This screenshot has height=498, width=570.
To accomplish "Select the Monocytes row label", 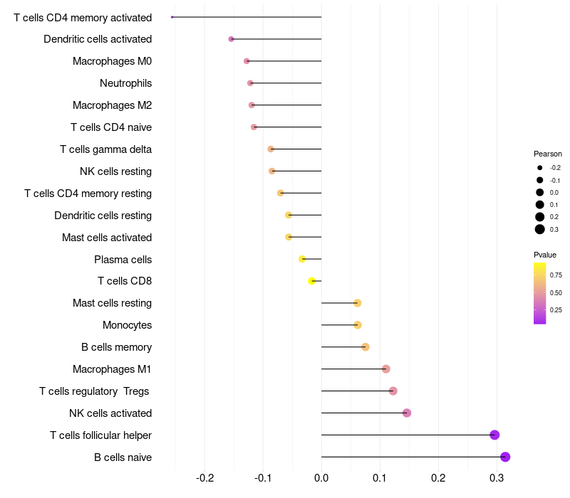I will pos(127,325).
